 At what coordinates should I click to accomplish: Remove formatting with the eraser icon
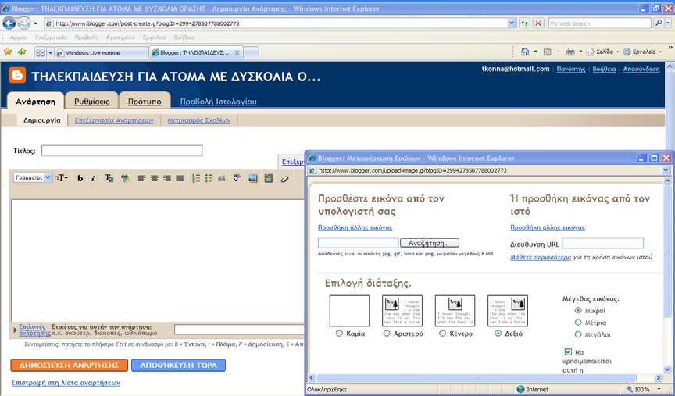284,179
